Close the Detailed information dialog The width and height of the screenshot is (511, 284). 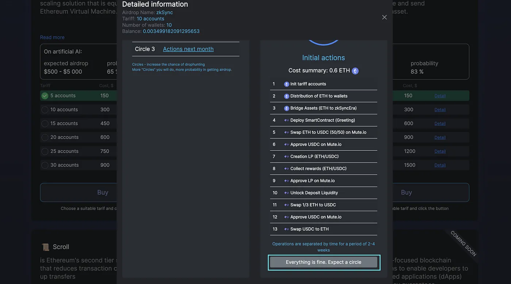[384, 17]
